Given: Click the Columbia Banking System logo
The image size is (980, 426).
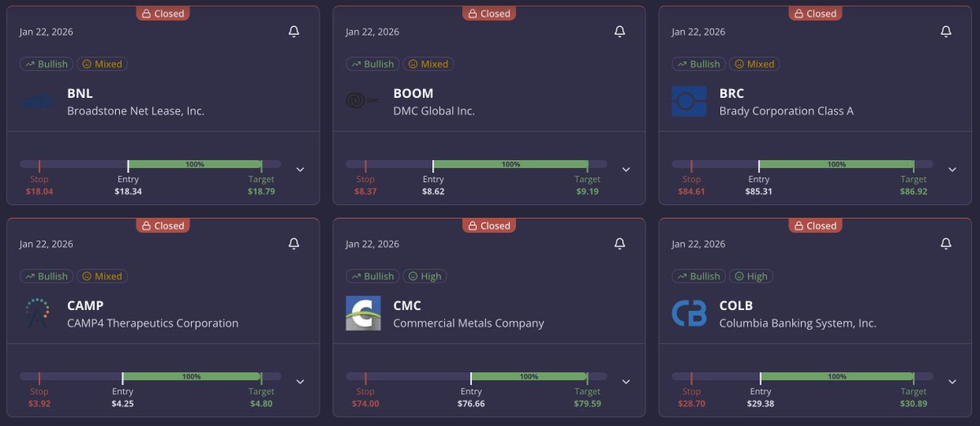Looking at the screenshot, I should point(689,313).
